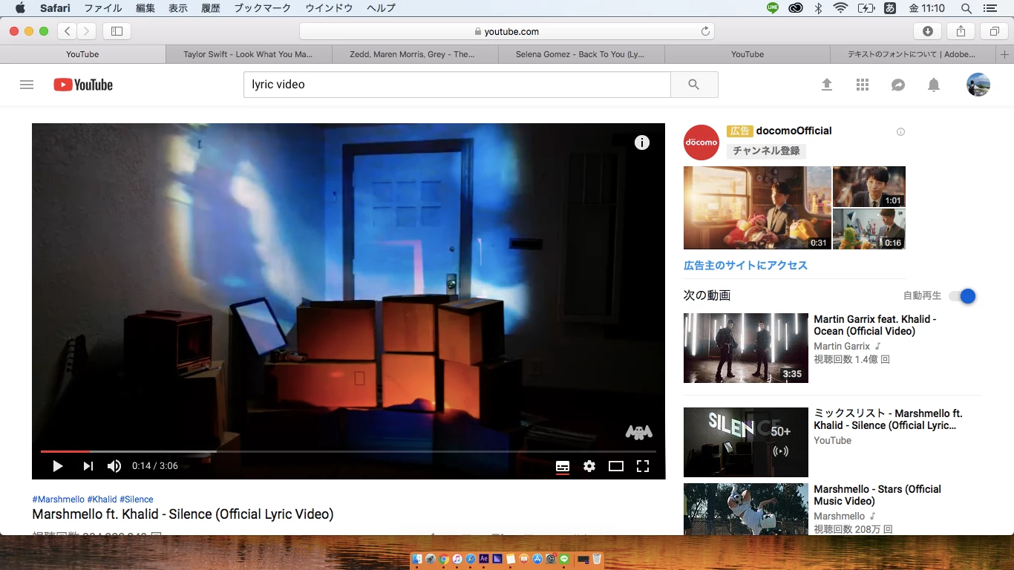Click the #Silence hashtag

[x=137, y=499]
